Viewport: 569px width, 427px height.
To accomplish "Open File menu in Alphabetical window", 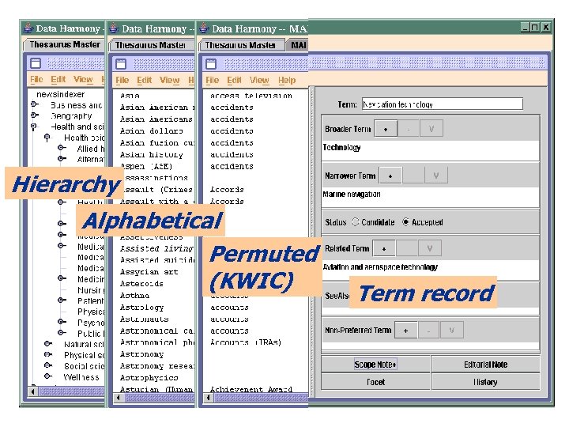I will 122,80.
